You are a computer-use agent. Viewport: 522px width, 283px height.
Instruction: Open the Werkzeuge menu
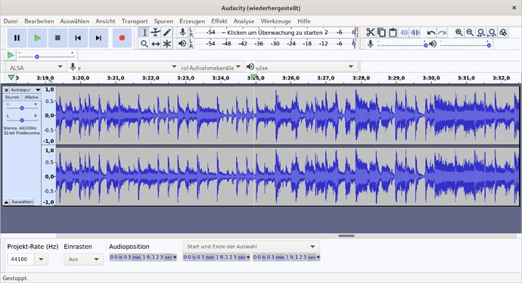pos(275,21)
